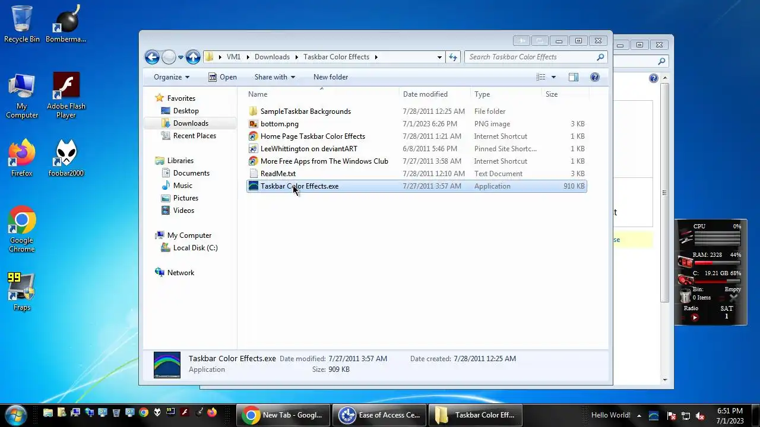Click the search magnifier in Taskbar Color Effects window
Viewport: 760px width, 427px height.
(x=600, y=57)
